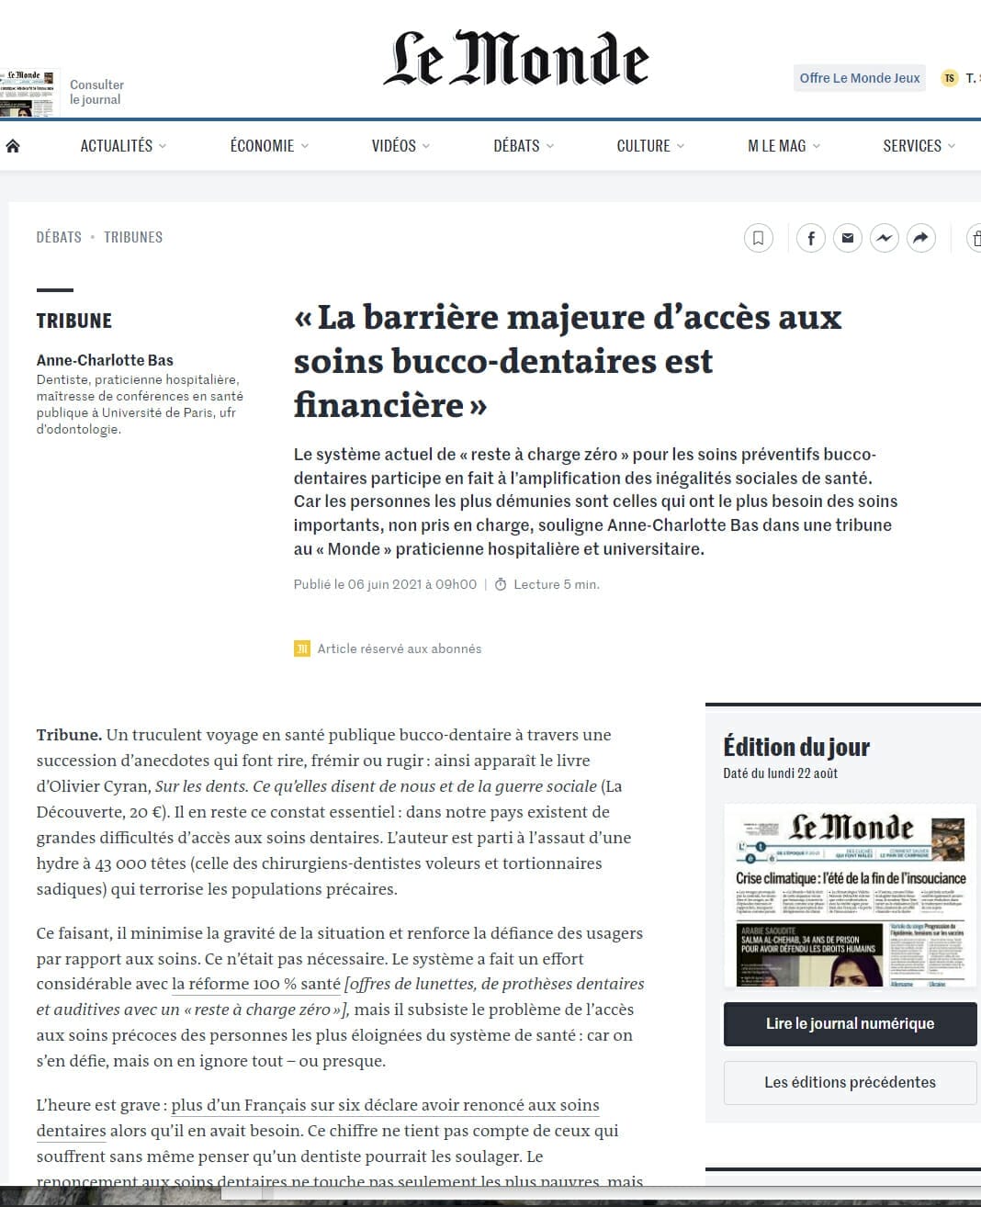
Task: Follow the la réforme 100 % santé link
Action: pos(256,984)
